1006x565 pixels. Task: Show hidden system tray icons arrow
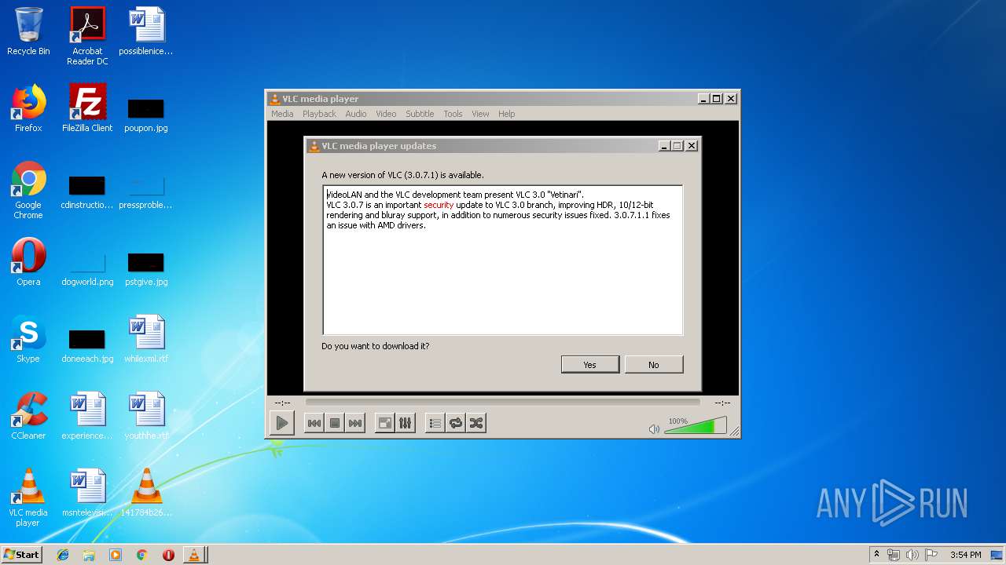click(876, 554)
